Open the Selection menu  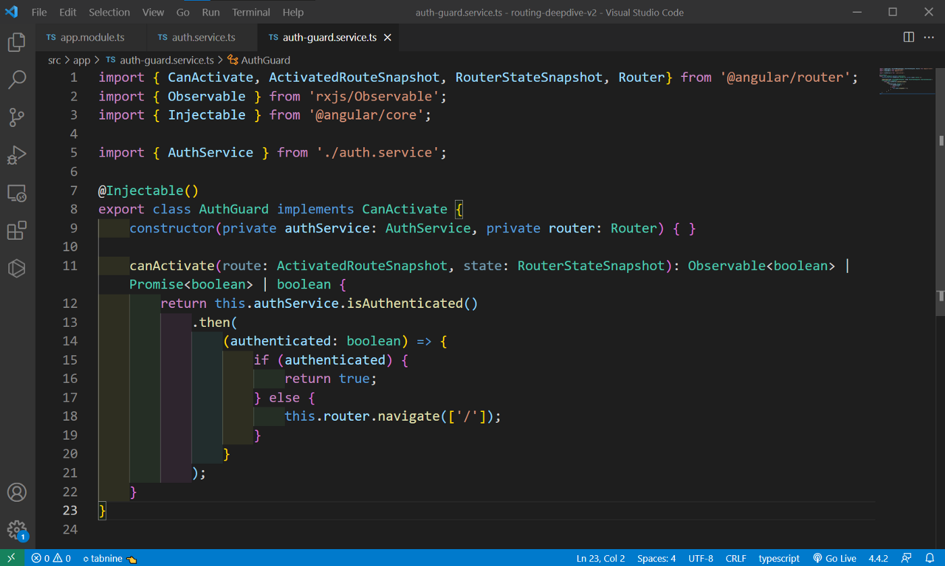tap(109, 12)
